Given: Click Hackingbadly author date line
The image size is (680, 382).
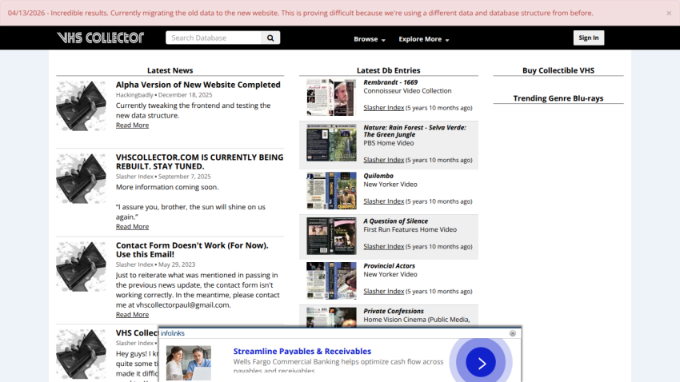Looking at the screenshot, I should point(164,95).
